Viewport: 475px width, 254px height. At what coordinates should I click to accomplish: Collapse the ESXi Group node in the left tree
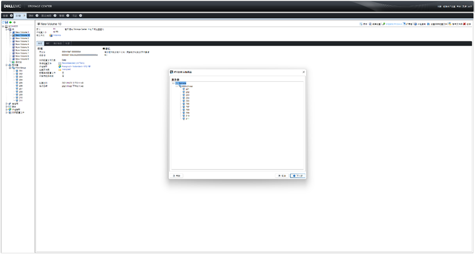click(x=10, y=68)
